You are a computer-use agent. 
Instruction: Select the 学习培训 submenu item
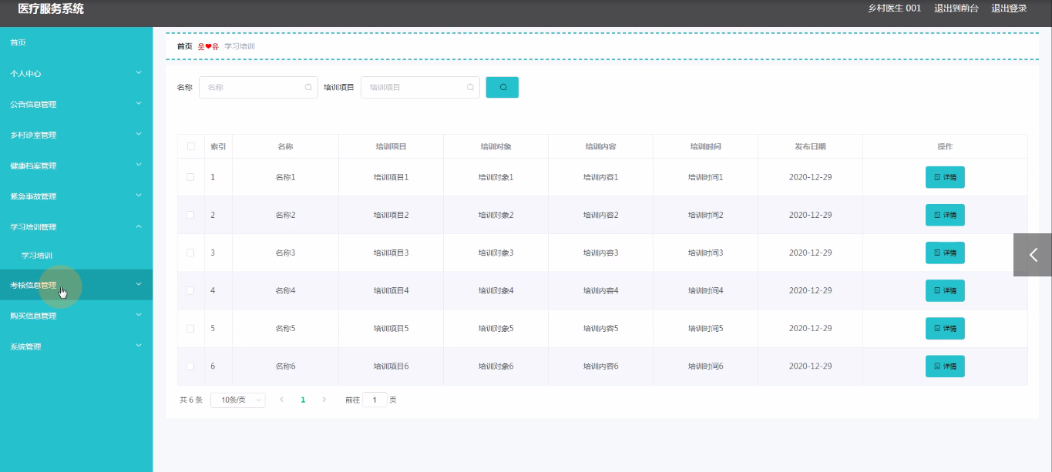37,256
